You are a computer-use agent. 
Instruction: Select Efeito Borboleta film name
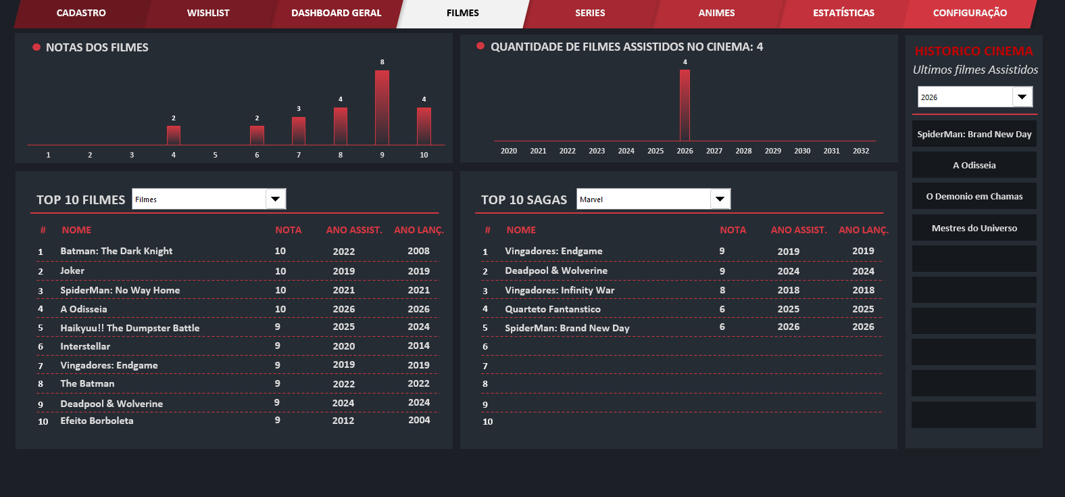(x=97, y=421)
